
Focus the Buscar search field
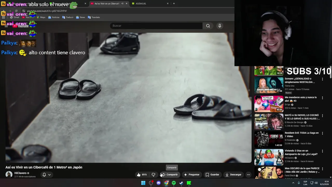click(x=156, y=26)
